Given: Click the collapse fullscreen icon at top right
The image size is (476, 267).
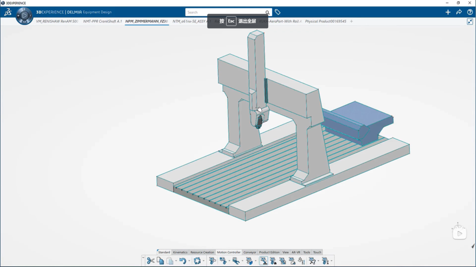Looking at the screenshot, I should pos(470,22).
